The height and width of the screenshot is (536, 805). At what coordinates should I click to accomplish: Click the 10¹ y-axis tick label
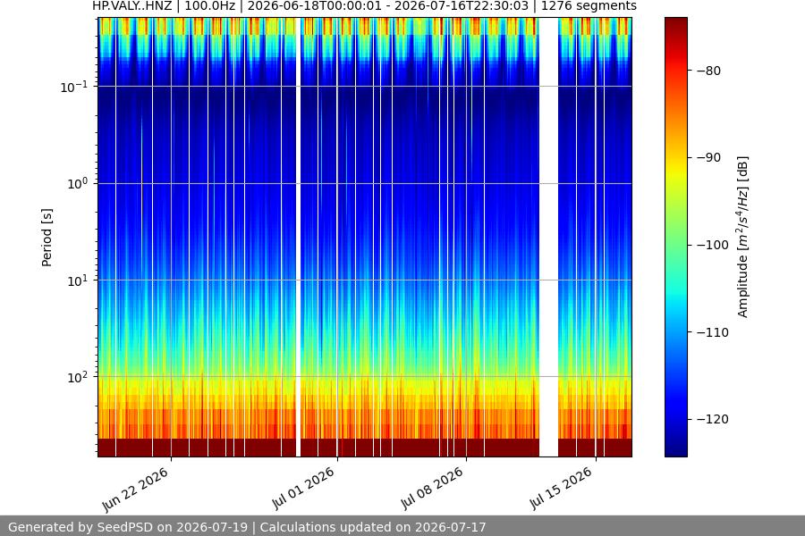[78, 281]
